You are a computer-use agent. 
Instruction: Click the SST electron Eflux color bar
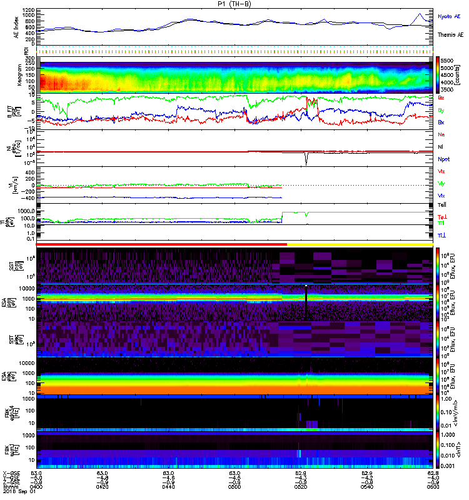tap(438, 339)
